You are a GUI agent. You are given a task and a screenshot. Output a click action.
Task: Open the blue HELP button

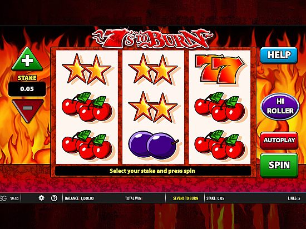tap(279, 55)
